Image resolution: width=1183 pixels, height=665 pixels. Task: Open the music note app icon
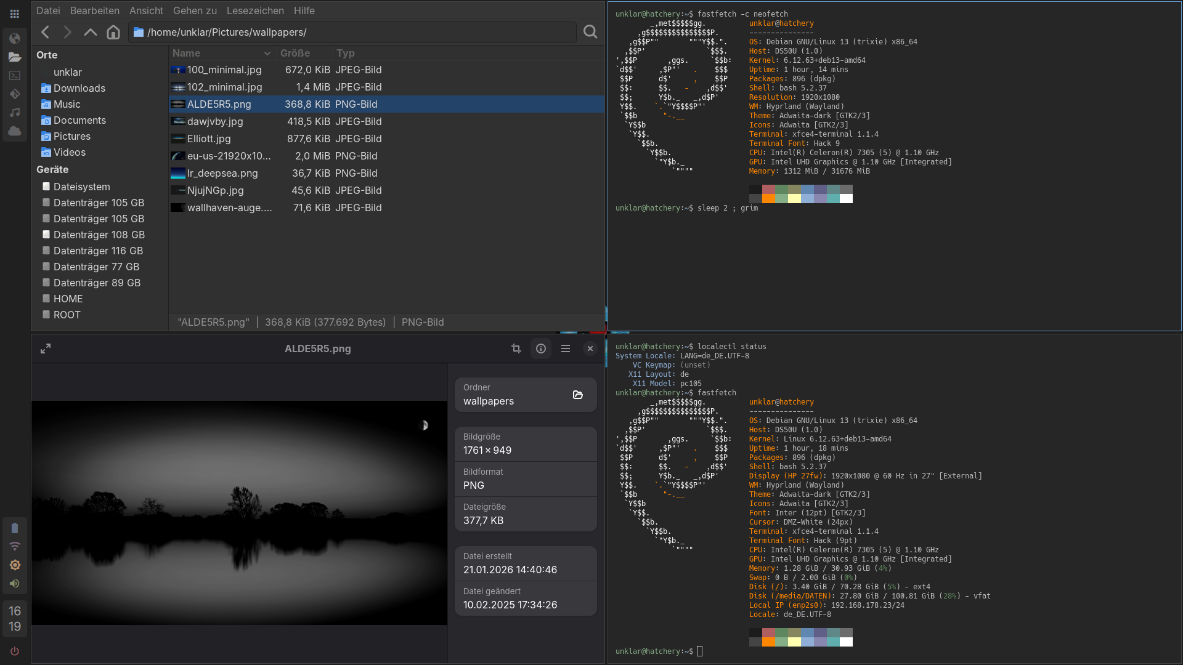(15, 112)
